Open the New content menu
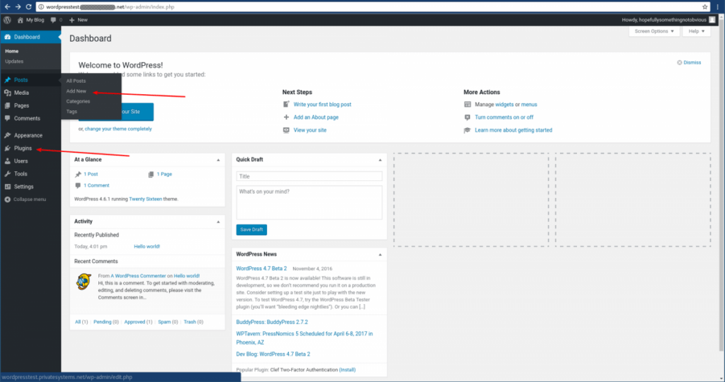The image size is (725, 382). 78,20
